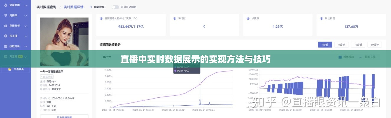Expand the 流量突围 menu chevron
391x118 pixels.
(x=26, y=5)
